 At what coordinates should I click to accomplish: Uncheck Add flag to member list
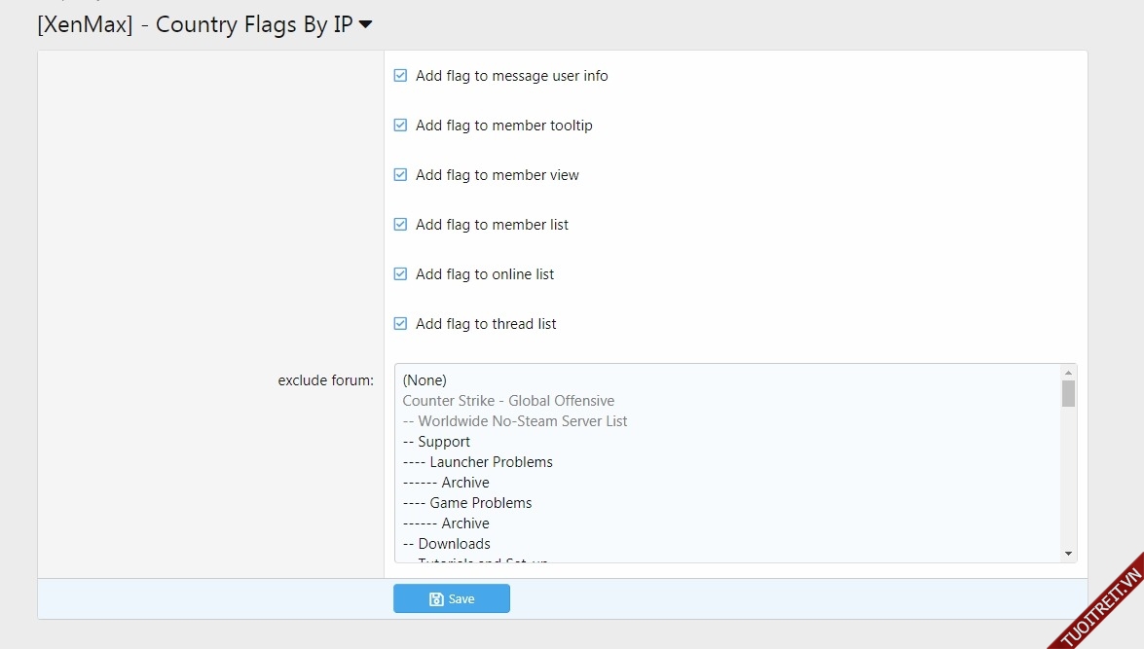(x=400, y=225)
